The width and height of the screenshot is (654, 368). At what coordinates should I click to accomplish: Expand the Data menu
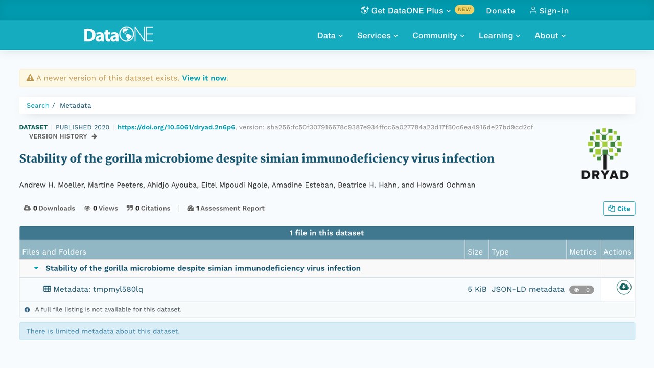(x=330, y=36)
